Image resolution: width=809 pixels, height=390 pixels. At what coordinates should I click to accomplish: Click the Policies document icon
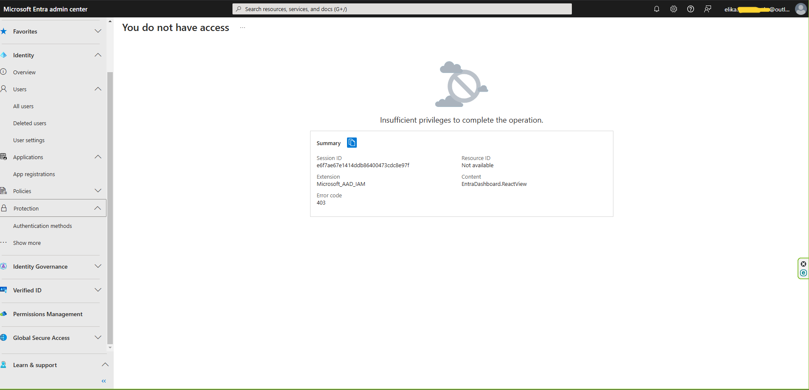3,191
